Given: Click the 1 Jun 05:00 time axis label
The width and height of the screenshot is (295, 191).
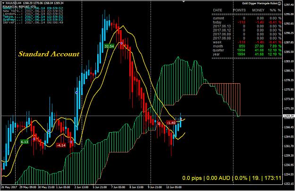Looking at the screenshot, I should (63, 187).
